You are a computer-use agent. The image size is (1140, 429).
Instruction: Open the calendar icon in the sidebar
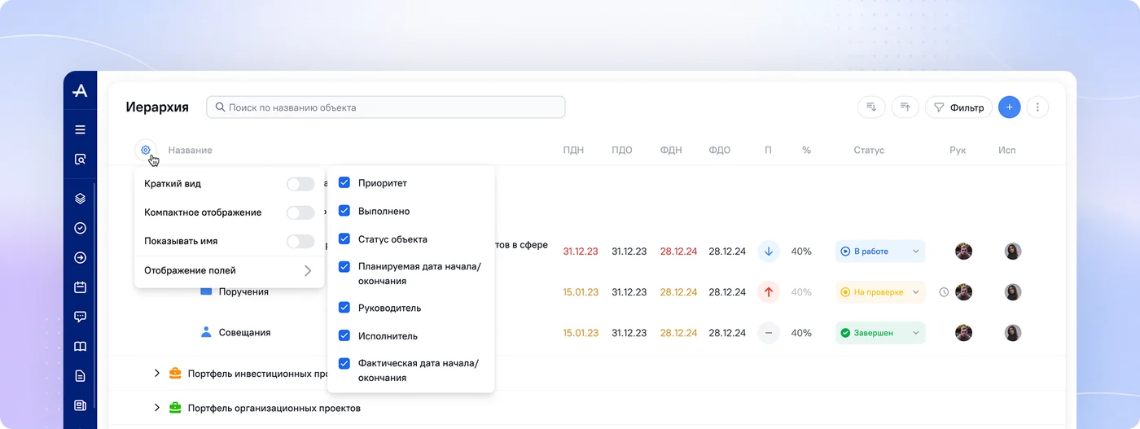point(80,287)
